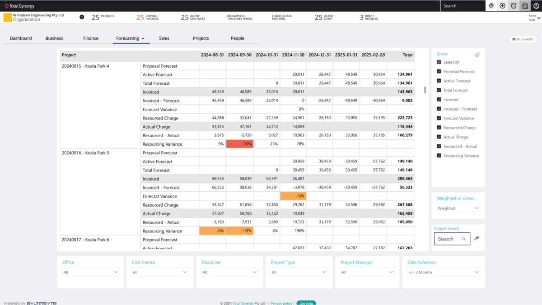542x305 pixels.
Task: Open the quick add plus icon
Action: [x=502, y=6]
